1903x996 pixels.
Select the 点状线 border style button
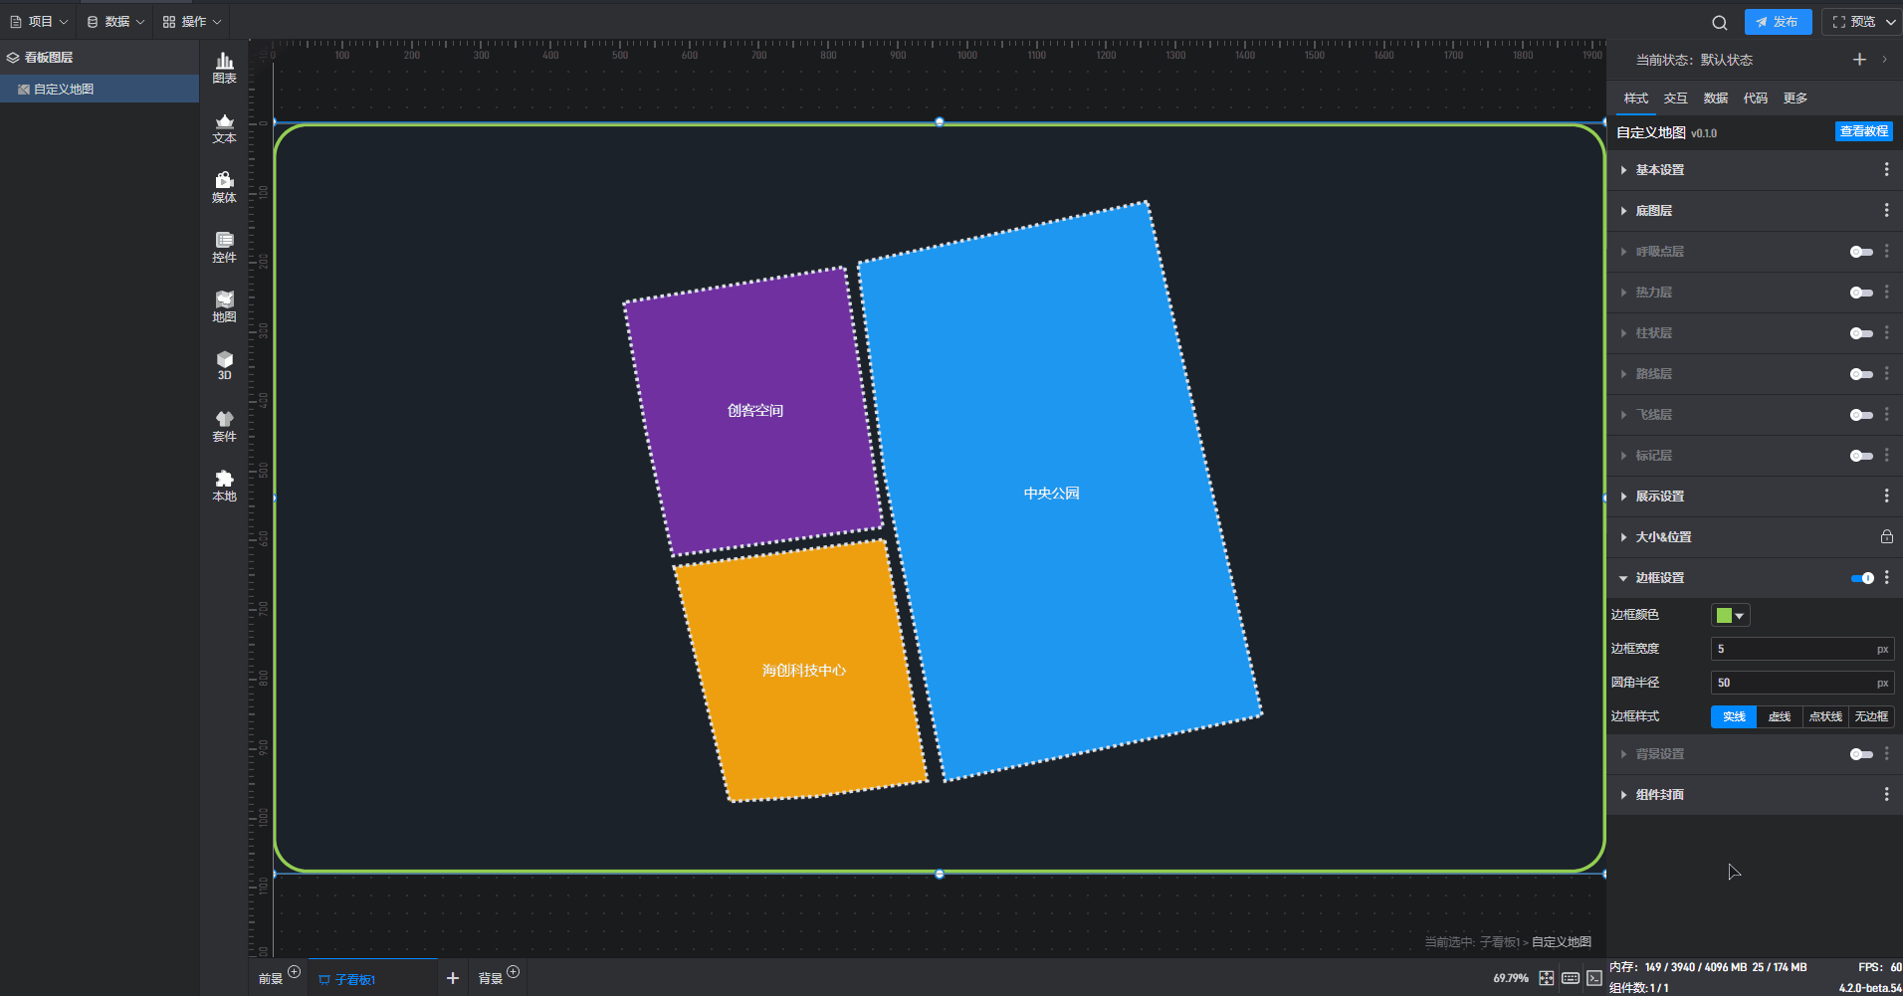click(1825, 716)
